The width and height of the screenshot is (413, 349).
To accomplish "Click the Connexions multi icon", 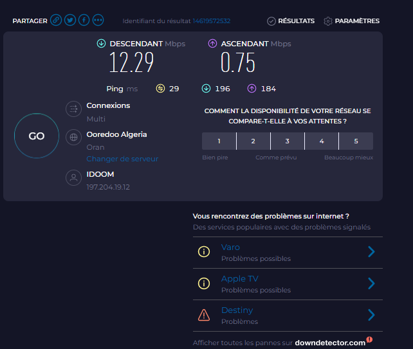I will [x=73, y=109].
